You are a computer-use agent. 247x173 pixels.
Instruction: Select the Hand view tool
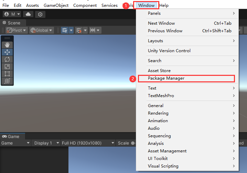7,45
